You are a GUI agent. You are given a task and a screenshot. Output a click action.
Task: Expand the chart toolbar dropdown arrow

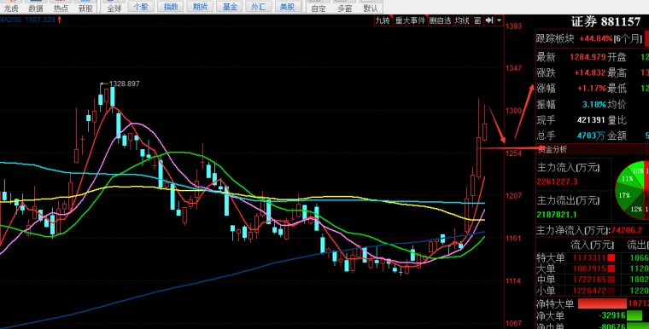[x=500, y=20]
